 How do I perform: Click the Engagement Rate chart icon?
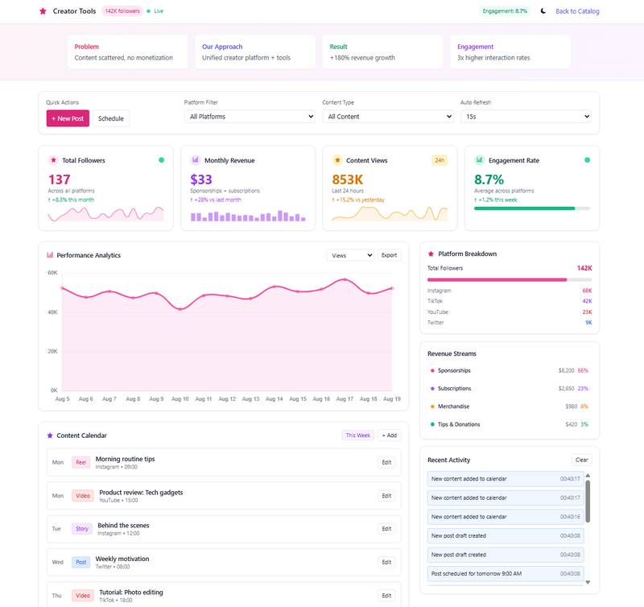point(479,160)
